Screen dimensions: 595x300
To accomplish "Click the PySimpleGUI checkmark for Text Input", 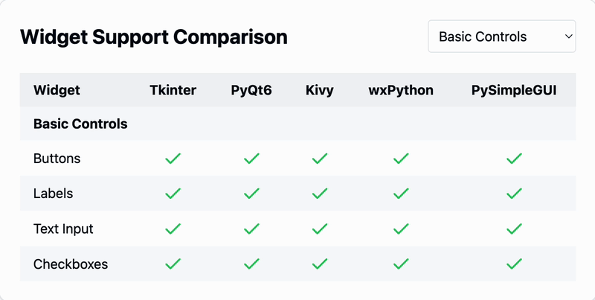I will click(x=514, y=229).
